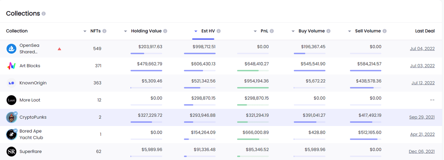Click the green PnL bar under $954,194.36

[253, 88]
